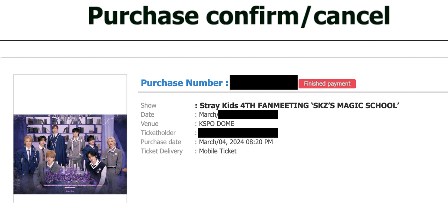Click the white area above the poster image
Screen dimensions: 448x203
70,94
